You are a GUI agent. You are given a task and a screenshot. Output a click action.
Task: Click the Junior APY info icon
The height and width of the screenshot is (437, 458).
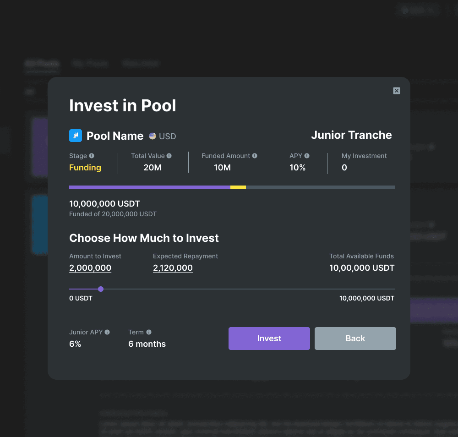[107, 332]
